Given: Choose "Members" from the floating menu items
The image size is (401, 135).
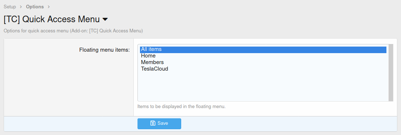Looking at the screenshot, I should pyautogui.click(x=263, y=62).
